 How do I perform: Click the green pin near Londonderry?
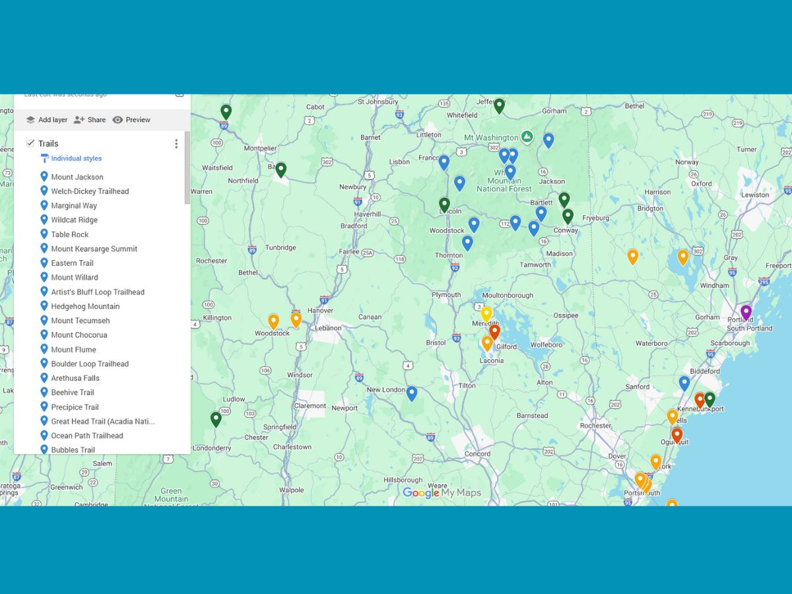(x=216, y=418)
